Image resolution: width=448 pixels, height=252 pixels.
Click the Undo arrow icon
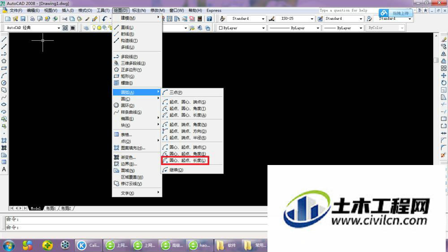coord(104,18)
